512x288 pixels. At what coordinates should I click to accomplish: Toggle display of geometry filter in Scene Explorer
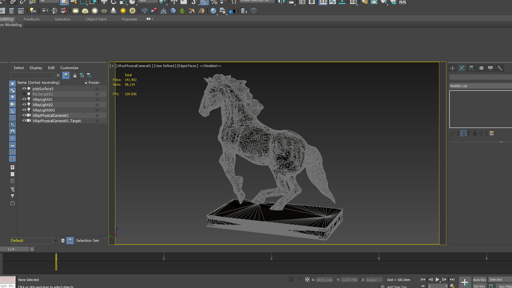click(x=12, y=83)
